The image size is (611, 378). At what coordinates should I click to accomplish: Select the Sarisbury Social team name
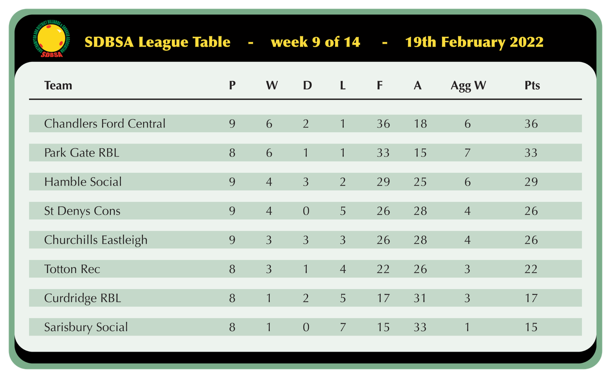86,327
